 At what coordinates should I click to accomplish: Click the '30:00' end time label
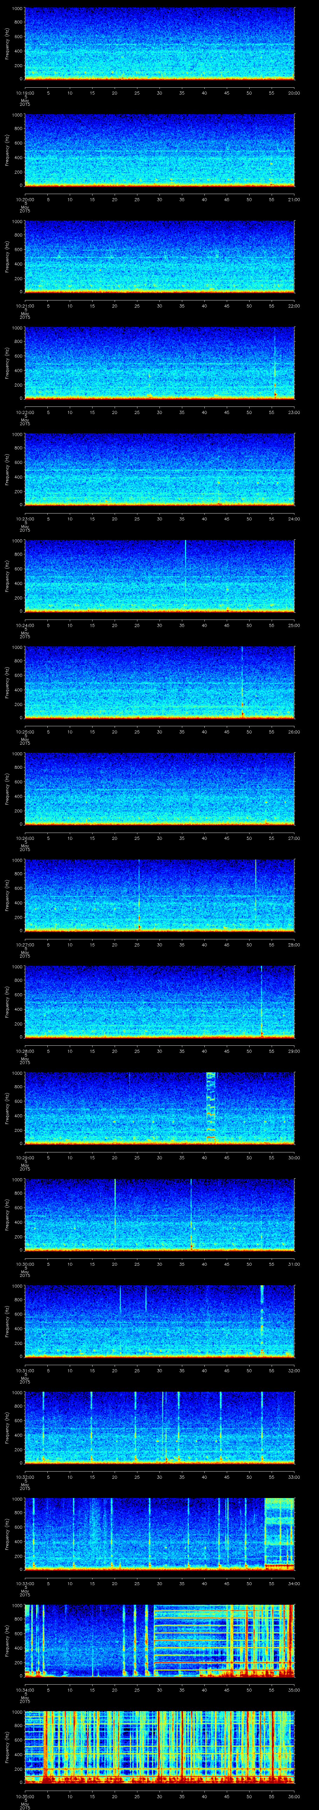pos(294,1157)
